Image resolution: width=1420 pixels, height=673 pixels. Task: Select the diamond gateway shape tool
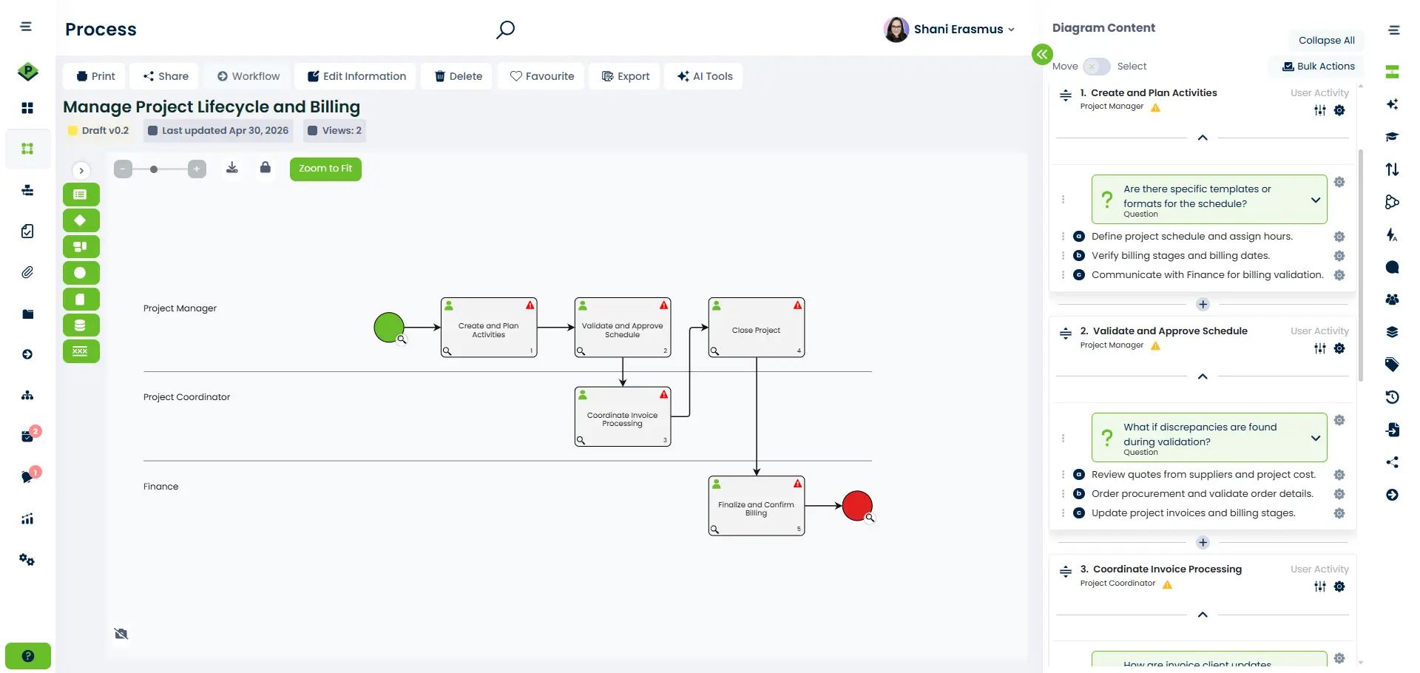[81, 220]
